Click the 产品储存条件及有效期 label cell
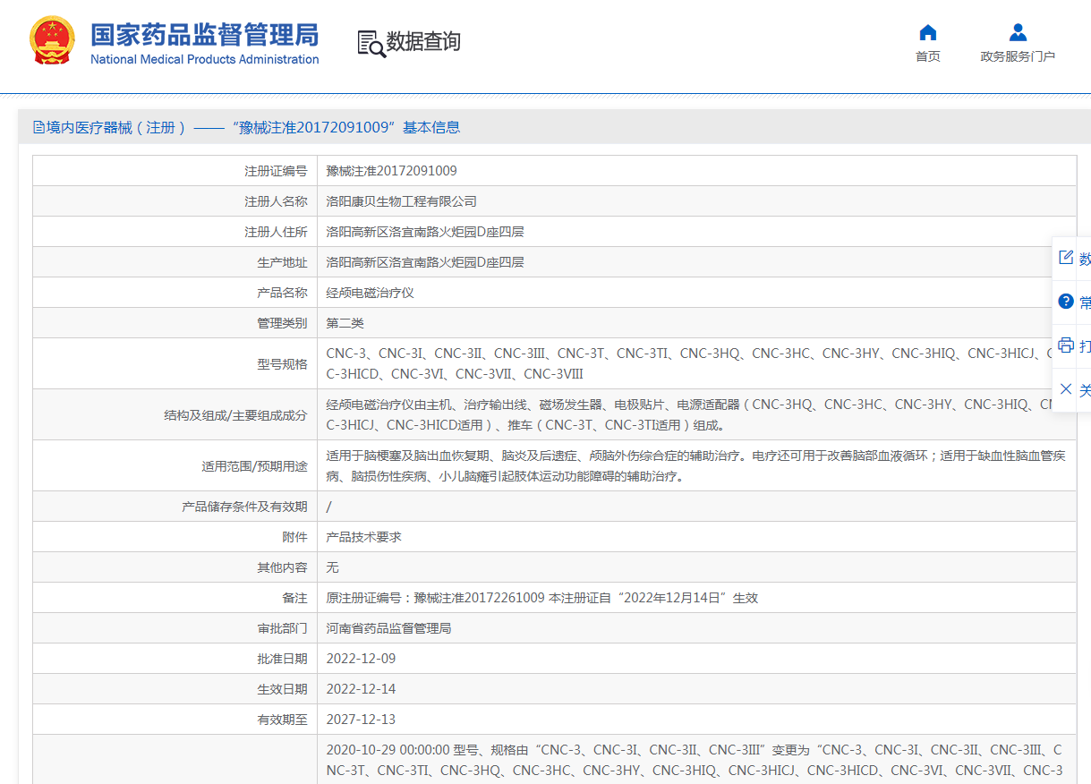 point(175,507)
